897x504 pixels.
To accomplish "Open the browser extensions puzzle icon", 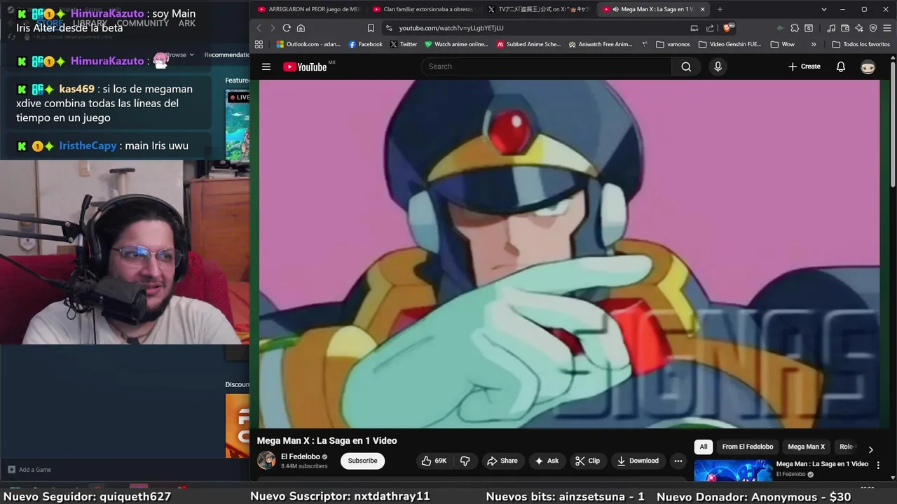I will coord(795,28).
